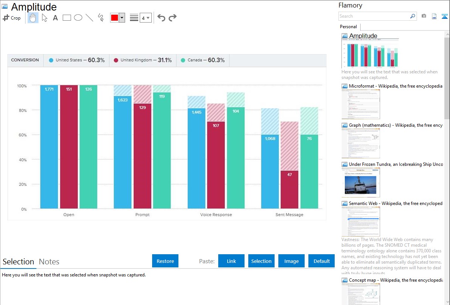Select the Crop tool
Image resolution: width=450 pixels, height=305 pixels.
(x=12, y=18)
